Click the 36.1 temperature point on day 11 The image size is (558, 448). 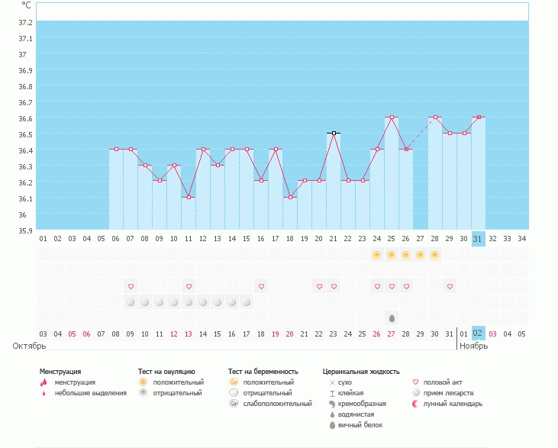coord(189,198)
